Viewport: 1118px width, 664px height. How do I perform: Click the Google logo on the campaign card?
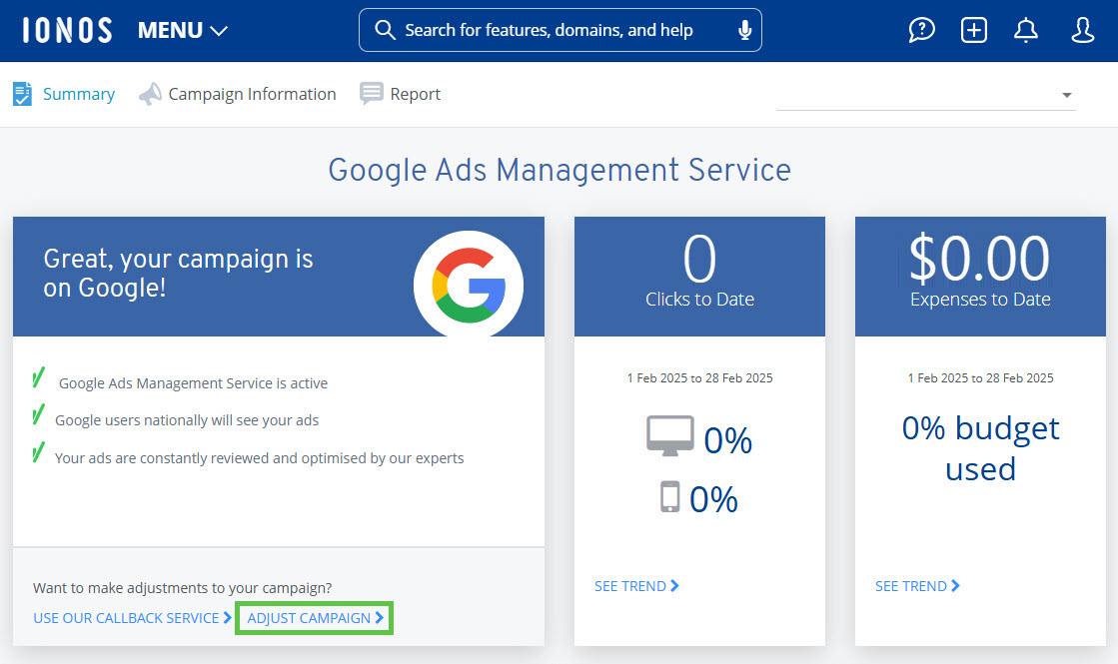pos(468,285)
